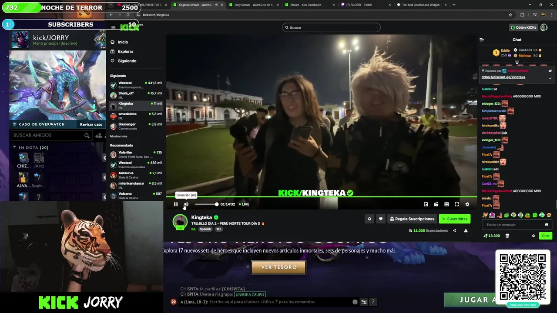
Task: Open Brunenger channel from the sidebar
Action: click(x=136, y=126)
